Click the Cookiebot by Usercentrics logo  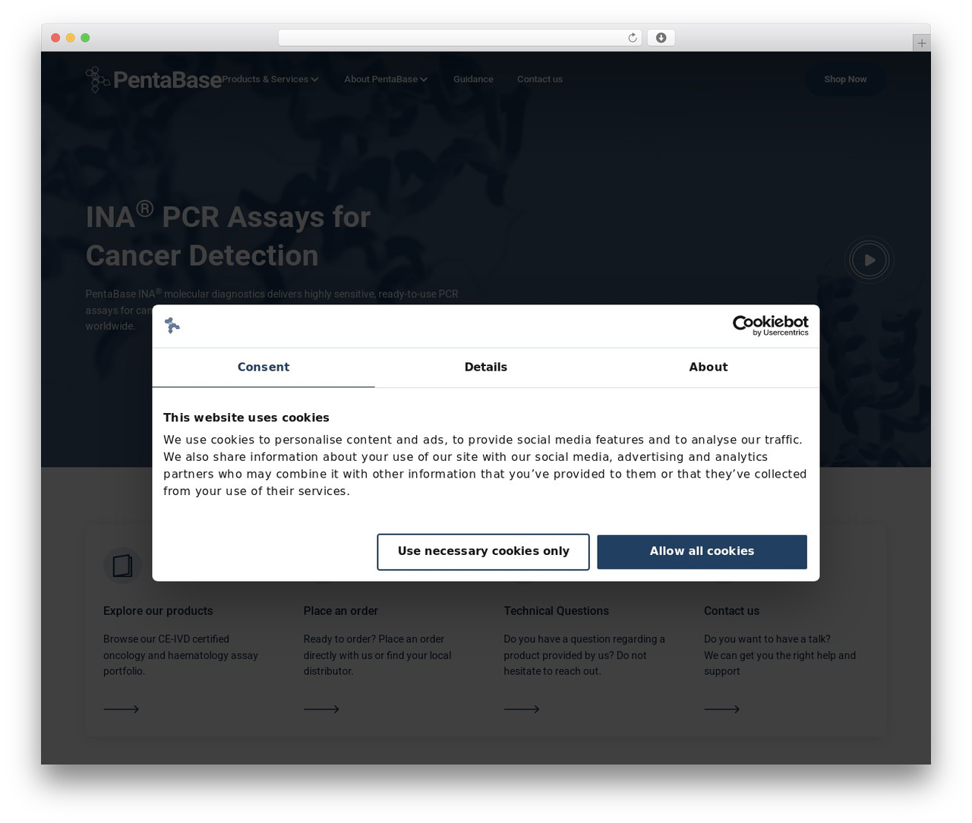[x=770, y=326]
